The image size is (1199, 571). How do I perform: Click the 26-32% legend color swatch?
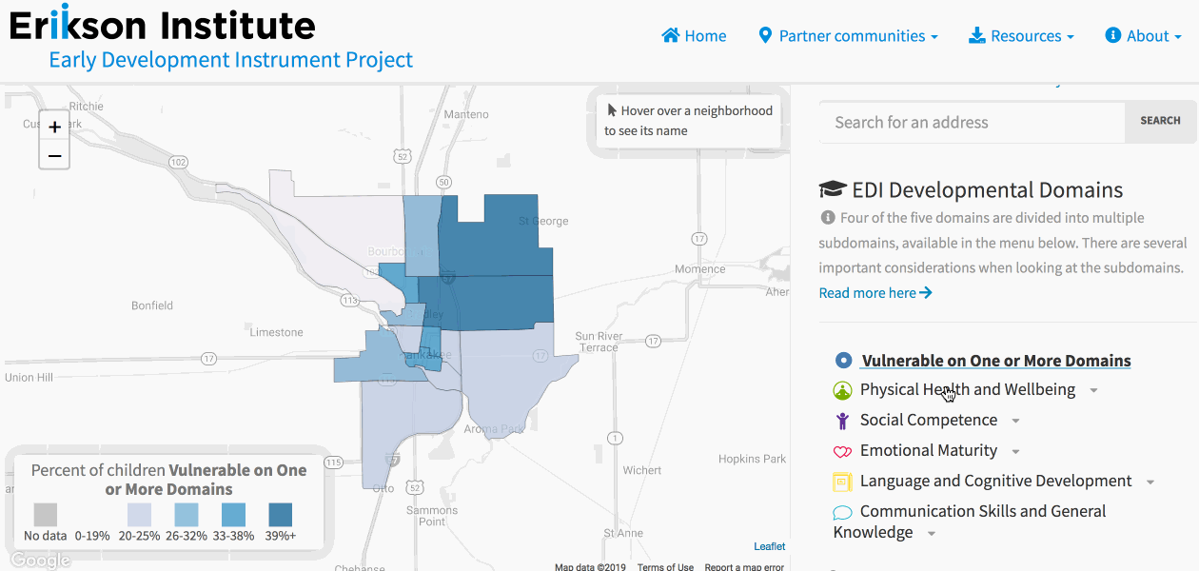pos(187,515)
